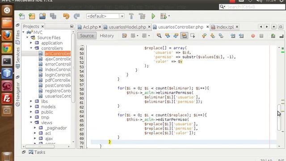This screenshot has height=161, width=286.
Task: Open Firefox from the Ubuntu launcher
Action: (7, 36)
